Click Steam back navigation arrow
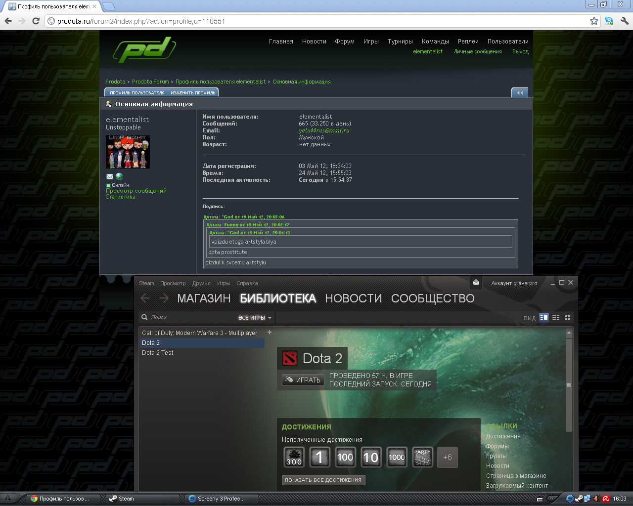The width and height of the screenshot is (633, 506). (x=145, y=298)
